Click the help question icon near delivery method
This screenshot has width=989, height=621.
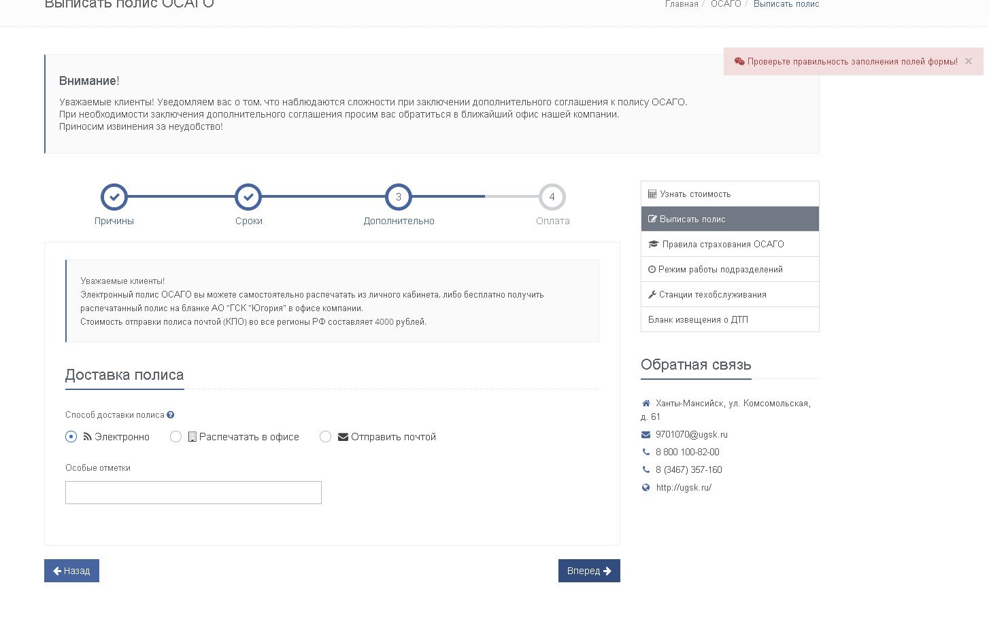(170, 415)
